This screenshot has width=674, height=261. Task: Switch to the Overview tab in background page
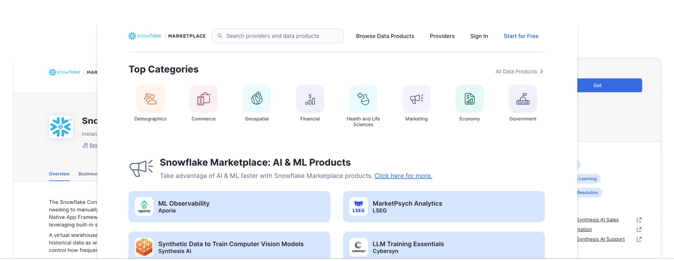59,174
